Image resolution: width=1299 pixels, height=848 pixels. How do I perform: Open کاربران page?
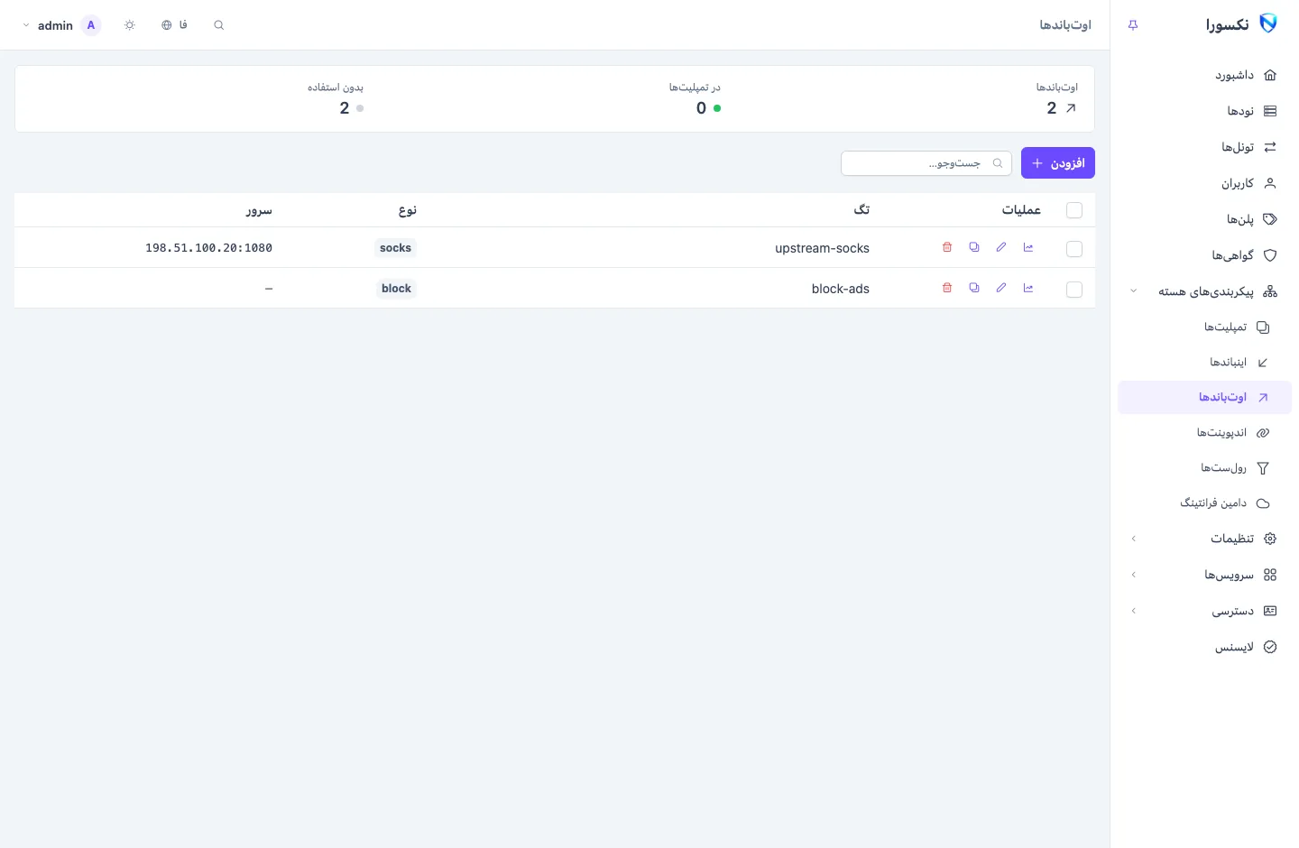click(x=1204, y=183)
